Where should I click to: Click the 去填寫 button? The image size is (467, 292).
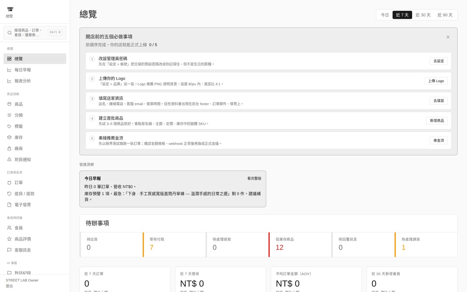click(x=438, y=101)
